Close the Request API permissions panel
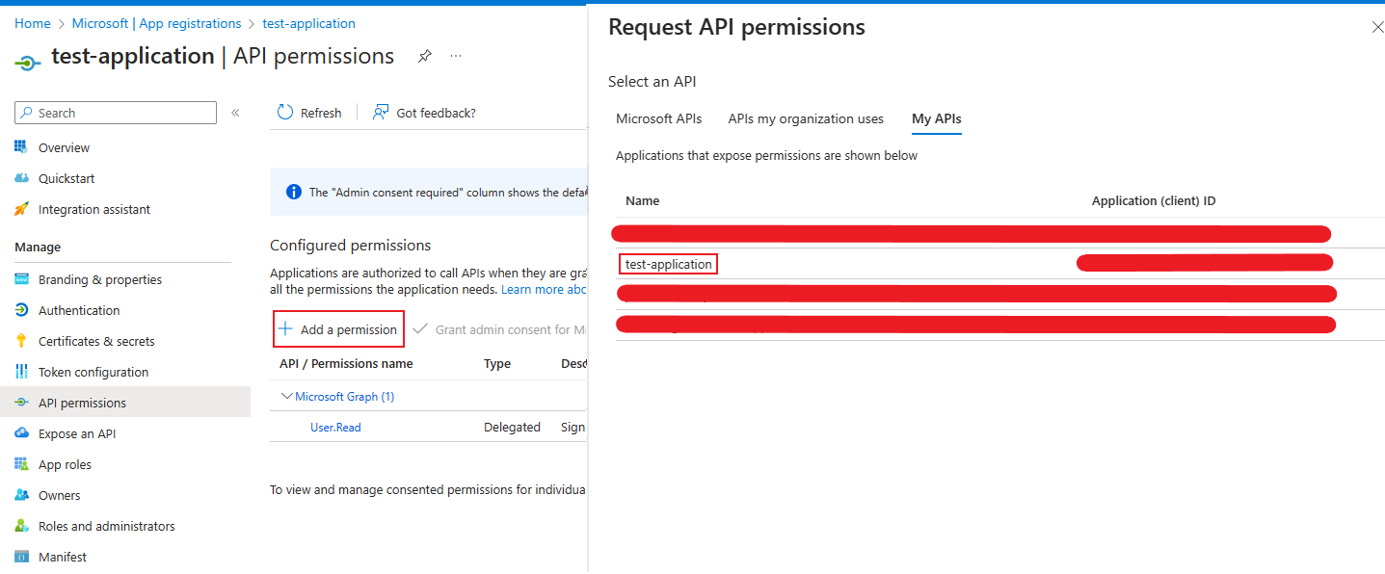The image size is (1385, 574). point(1377,28)
